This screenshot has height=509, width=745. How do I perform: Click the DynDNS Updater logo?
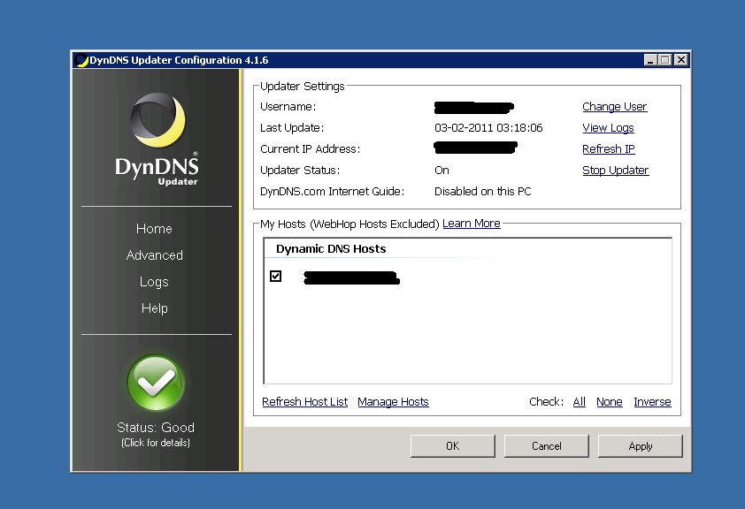coord(157,140)
